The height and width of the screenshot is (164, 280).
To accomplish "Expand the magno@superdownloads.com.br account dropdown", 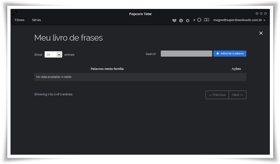I will 239,20.
